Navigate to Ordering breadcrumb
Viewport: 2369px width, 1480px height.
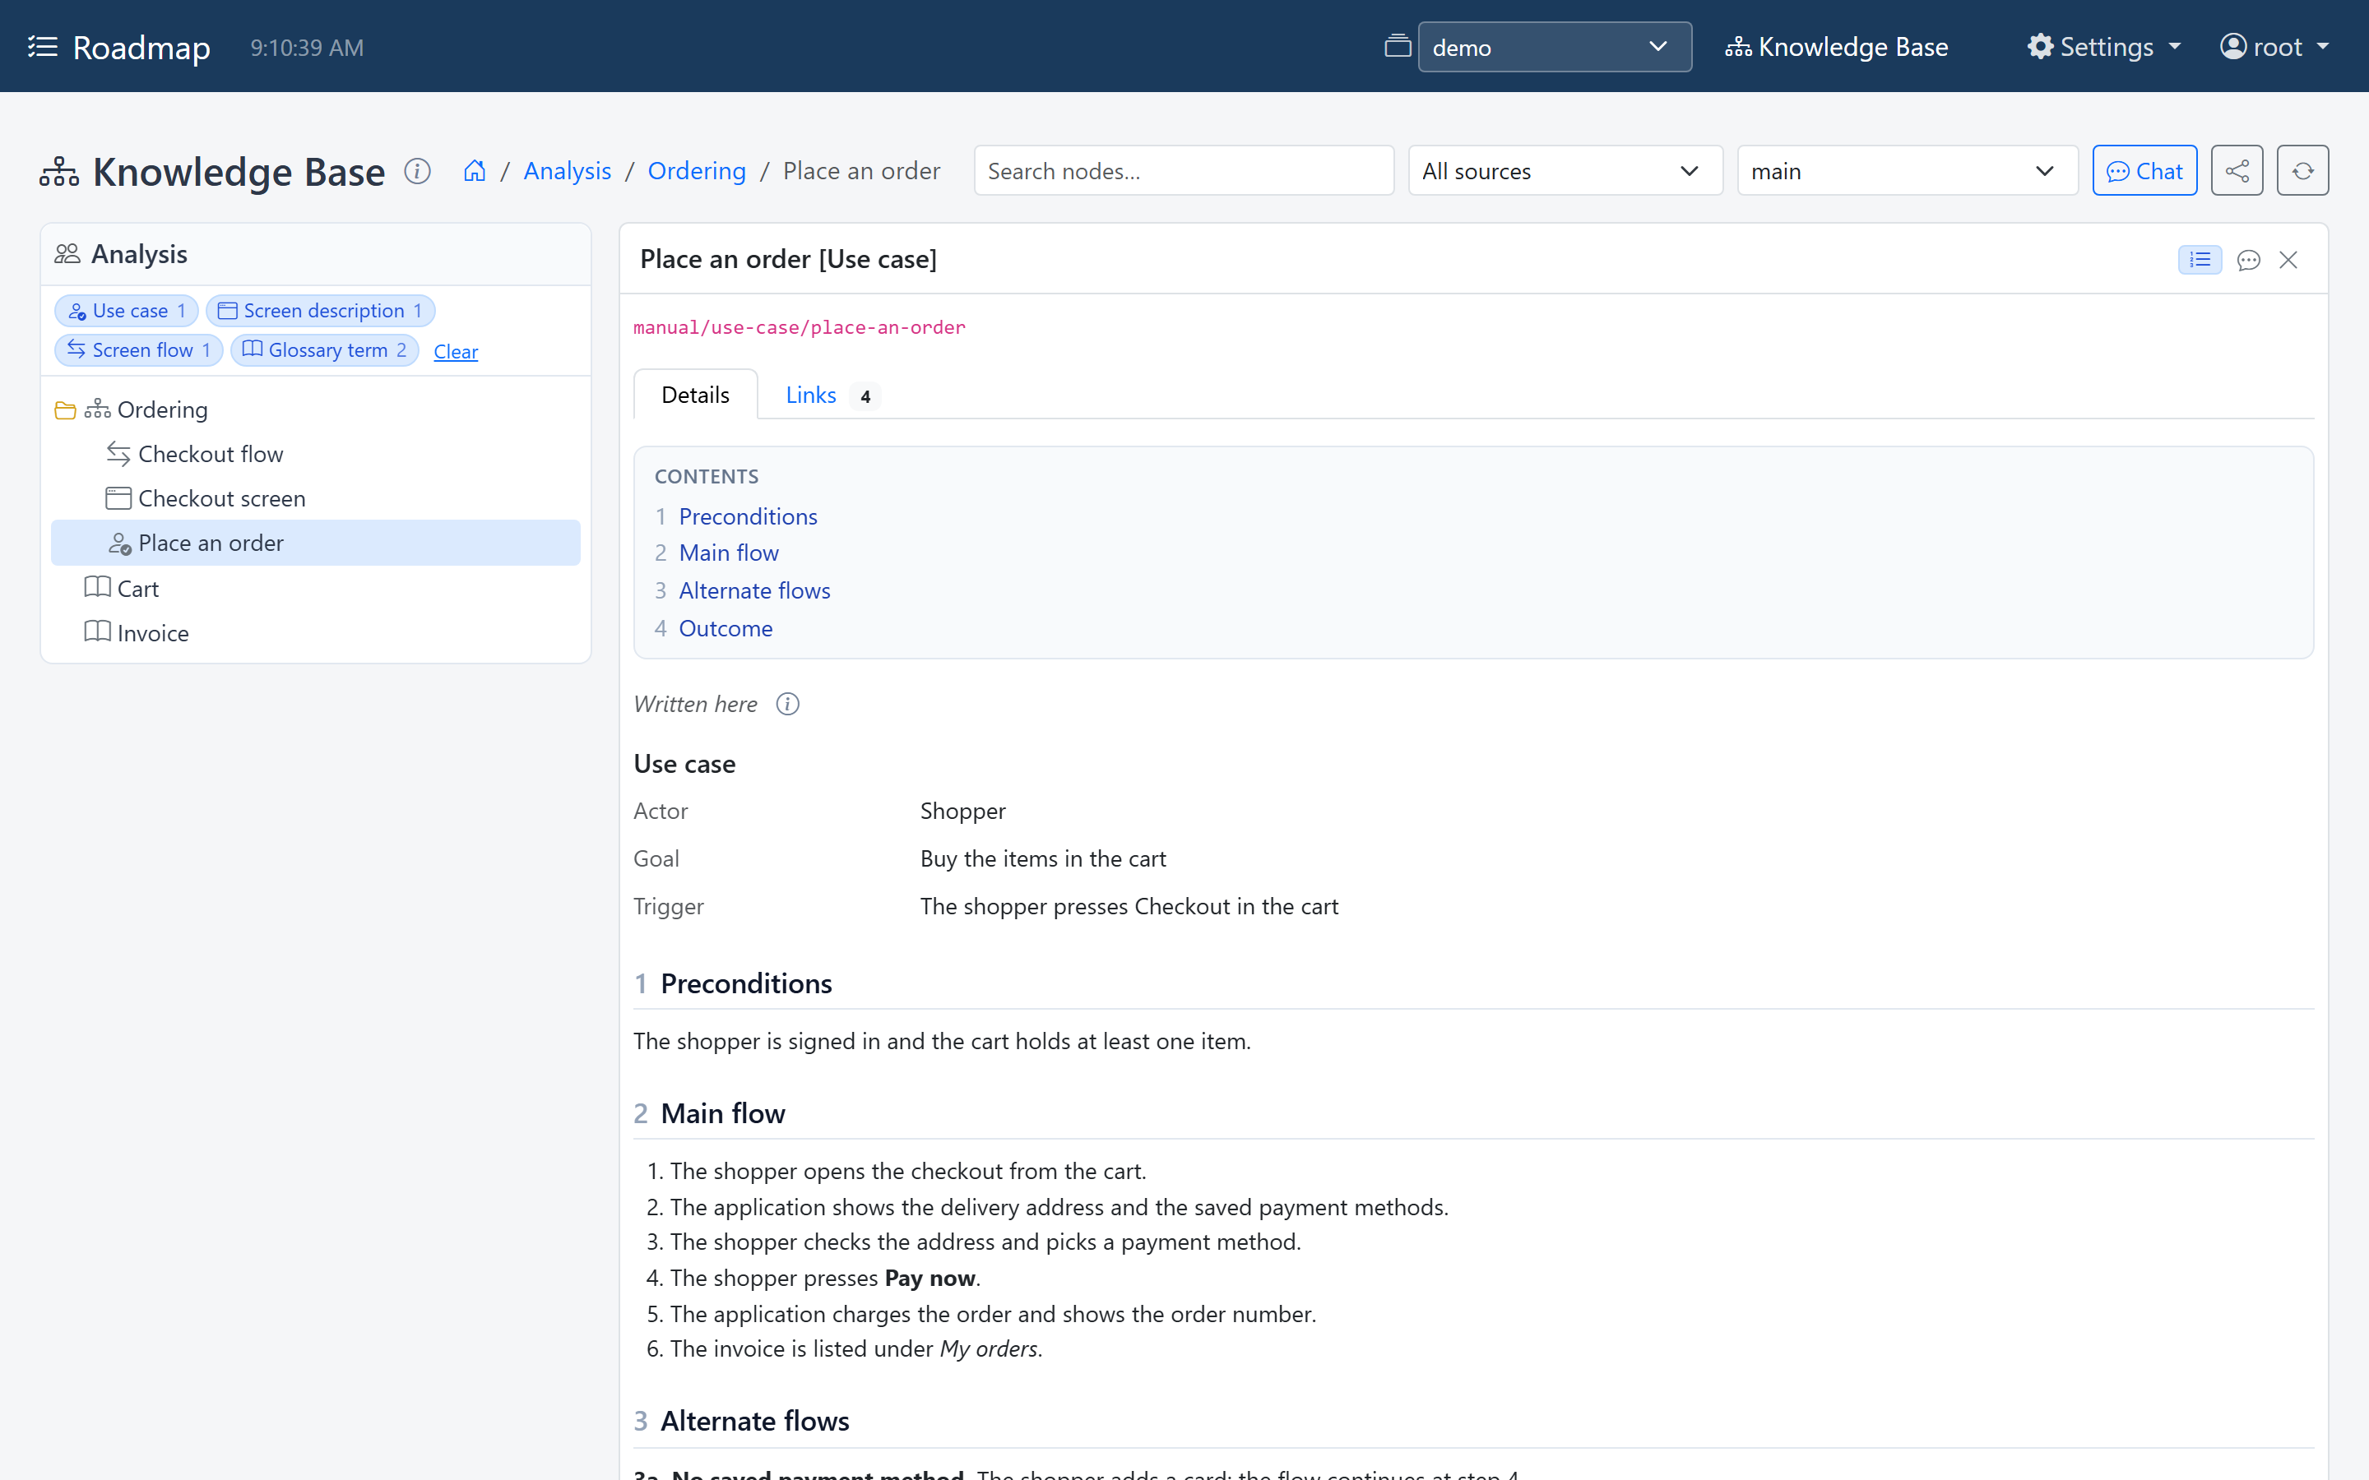coord(696,170)
